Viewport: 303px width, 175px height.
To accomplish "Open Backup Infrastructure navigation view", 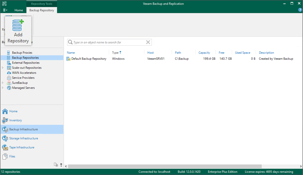I will pyautogui.click(x=32, y=129).
